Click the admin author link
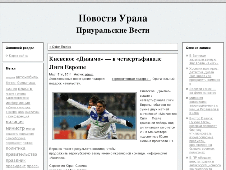The height and width of the screenshot is (170, 226). point(89,74)
